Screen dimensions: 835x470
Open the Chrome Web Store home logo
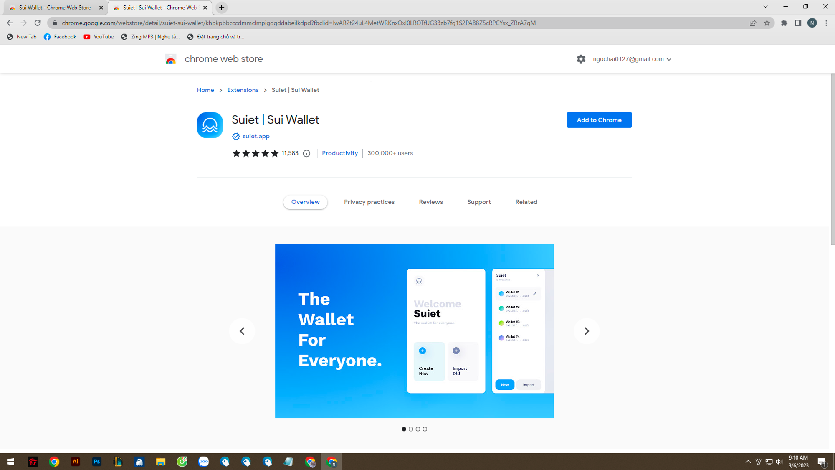click(x=171, y=59)
